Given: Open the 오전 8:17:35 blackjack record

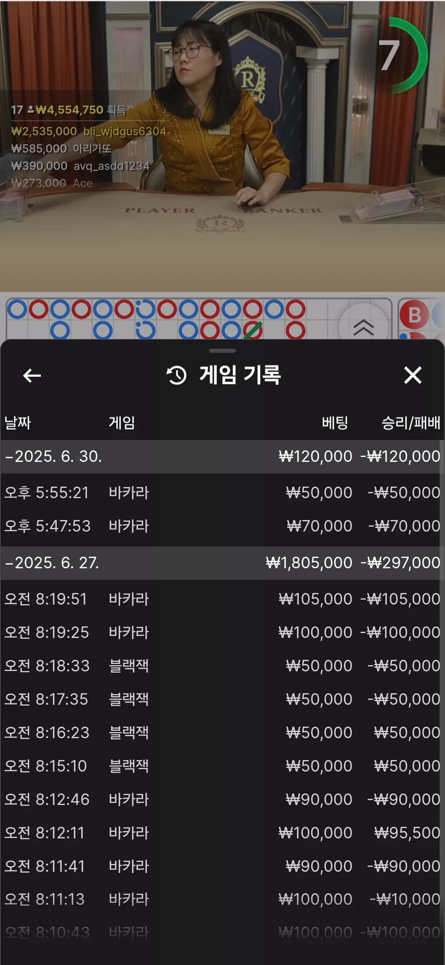Looking at the screenshot, I should point(222,699).
